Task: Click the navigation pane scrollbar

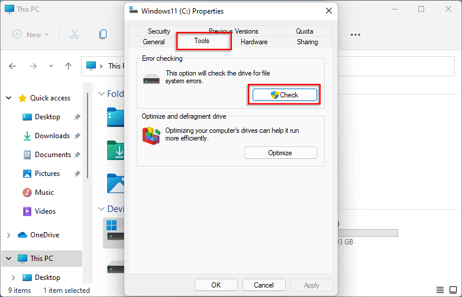Action: (x=88, y=135)
